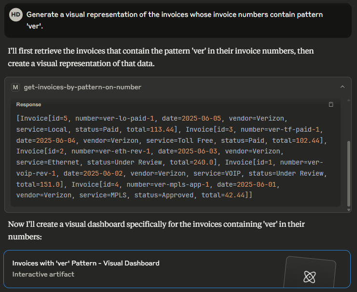The width and height of the screenshot is (357, 292).
Task: Click the user prompt message text
Action: pyautogui.click(x=175, y=20)
